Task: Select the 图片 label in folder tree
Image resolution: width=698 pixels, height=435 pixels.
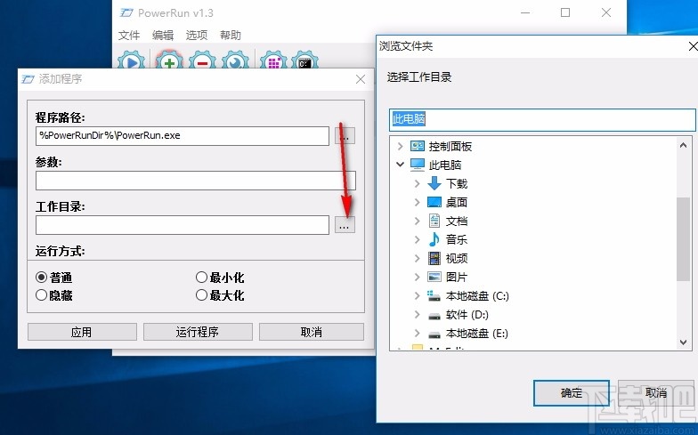Action: [457, 278]
